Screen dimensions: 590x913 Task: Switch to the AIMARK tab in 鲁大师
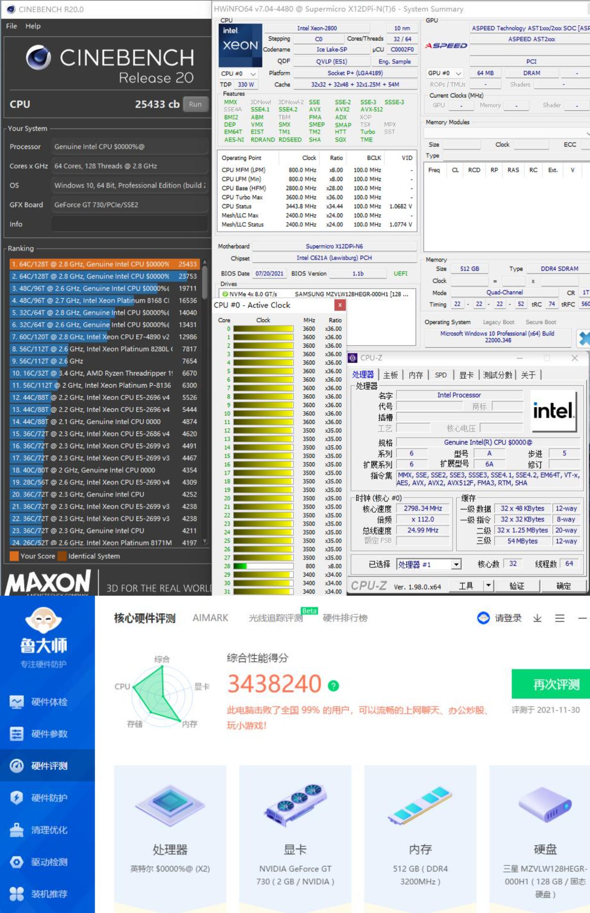click(210, 618)
